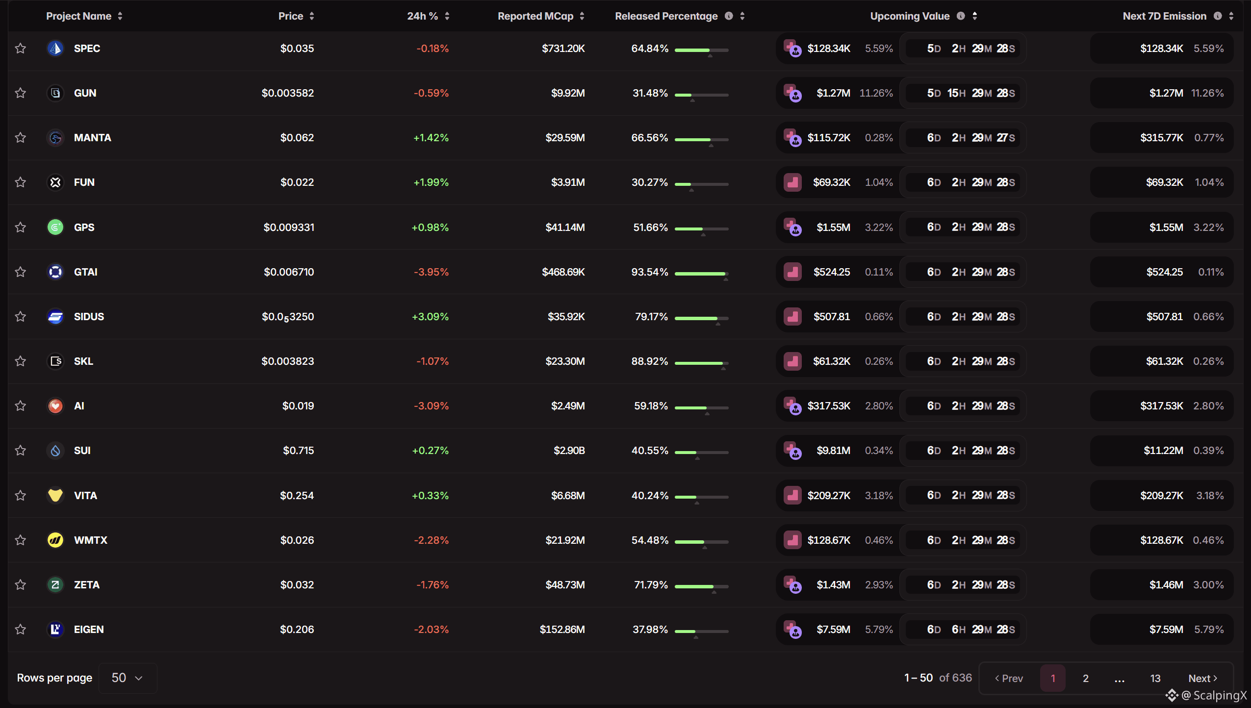The image size is (1251, 708).
Task: Sort by 24h % column arrows
Action: click(x=447, y=16)
